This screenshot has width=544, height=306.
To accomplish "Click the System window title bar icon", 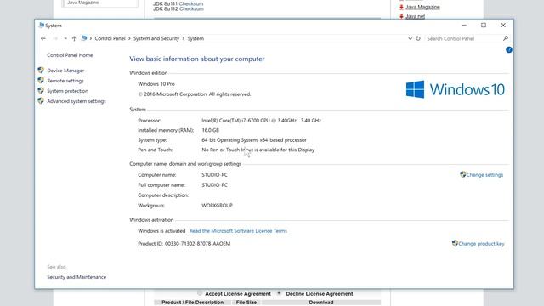I will (42, 25).
